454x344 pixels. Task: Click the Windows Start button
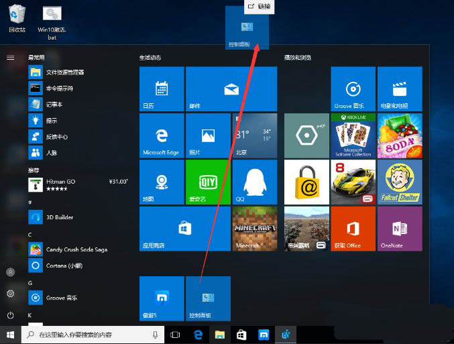coord(10,334)
